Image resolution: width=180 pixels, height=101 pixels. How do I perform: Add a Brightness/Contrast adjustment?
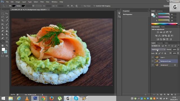(x=158, y=32)
